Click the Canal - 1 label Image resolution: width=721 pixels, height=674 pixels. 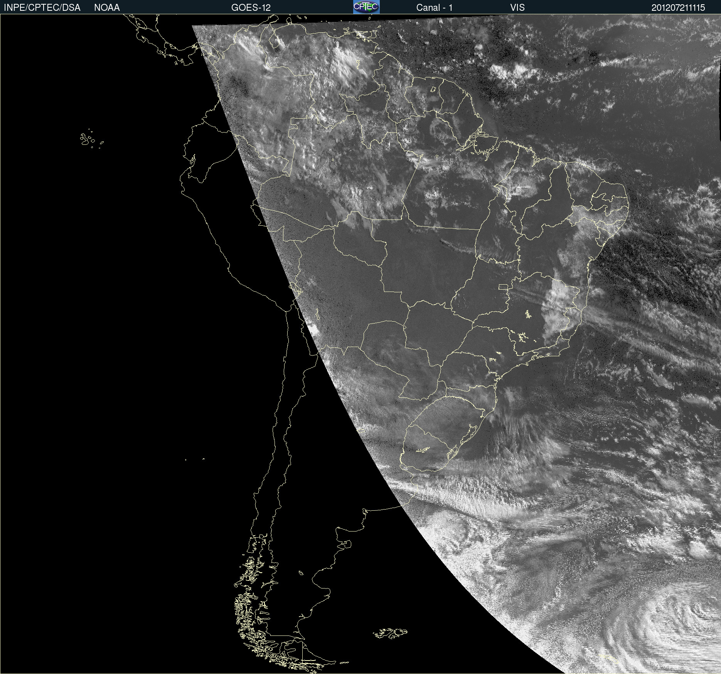[434, 8]
